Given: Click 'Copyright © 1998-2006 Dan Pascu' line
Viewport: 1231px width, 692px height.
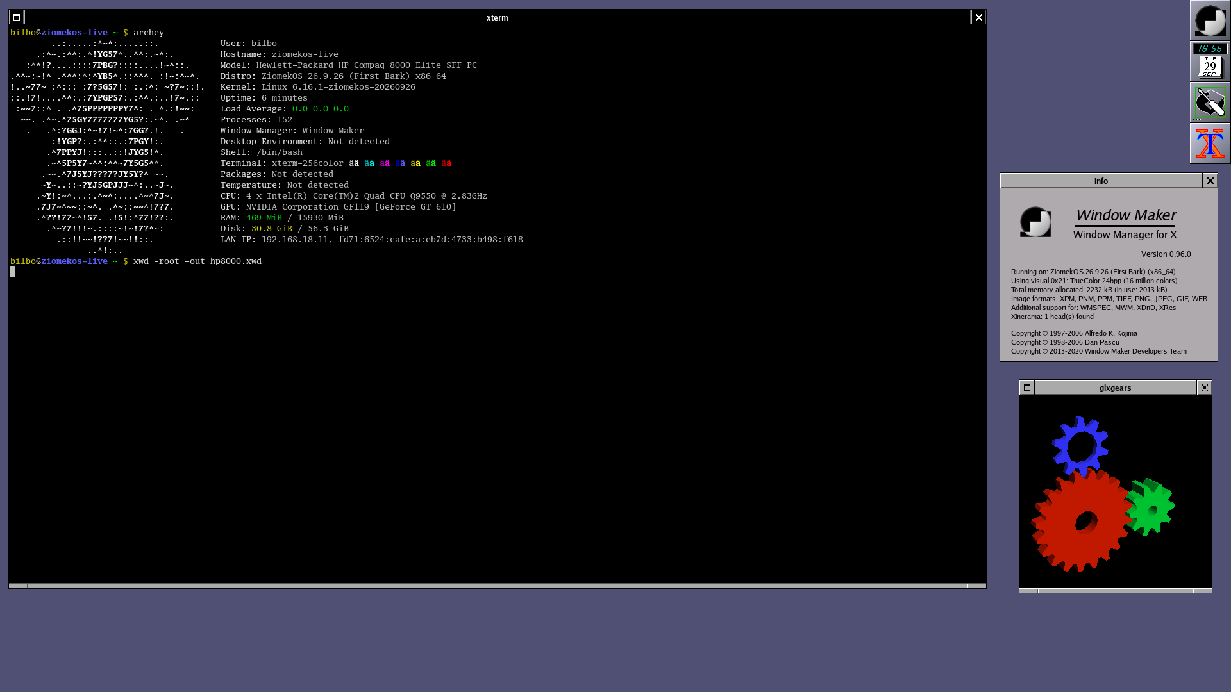Looking at the screenshot, I should tap(1065, 342).
